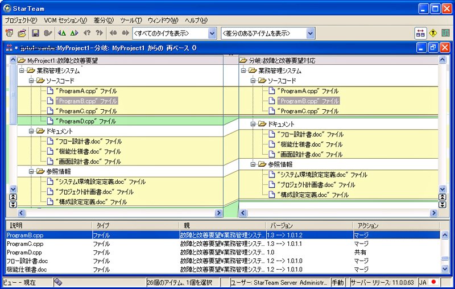Click the scroll-to-top double arrow in left pane
The width and height of the screenshot is (455, 289).
pos(13,197)
